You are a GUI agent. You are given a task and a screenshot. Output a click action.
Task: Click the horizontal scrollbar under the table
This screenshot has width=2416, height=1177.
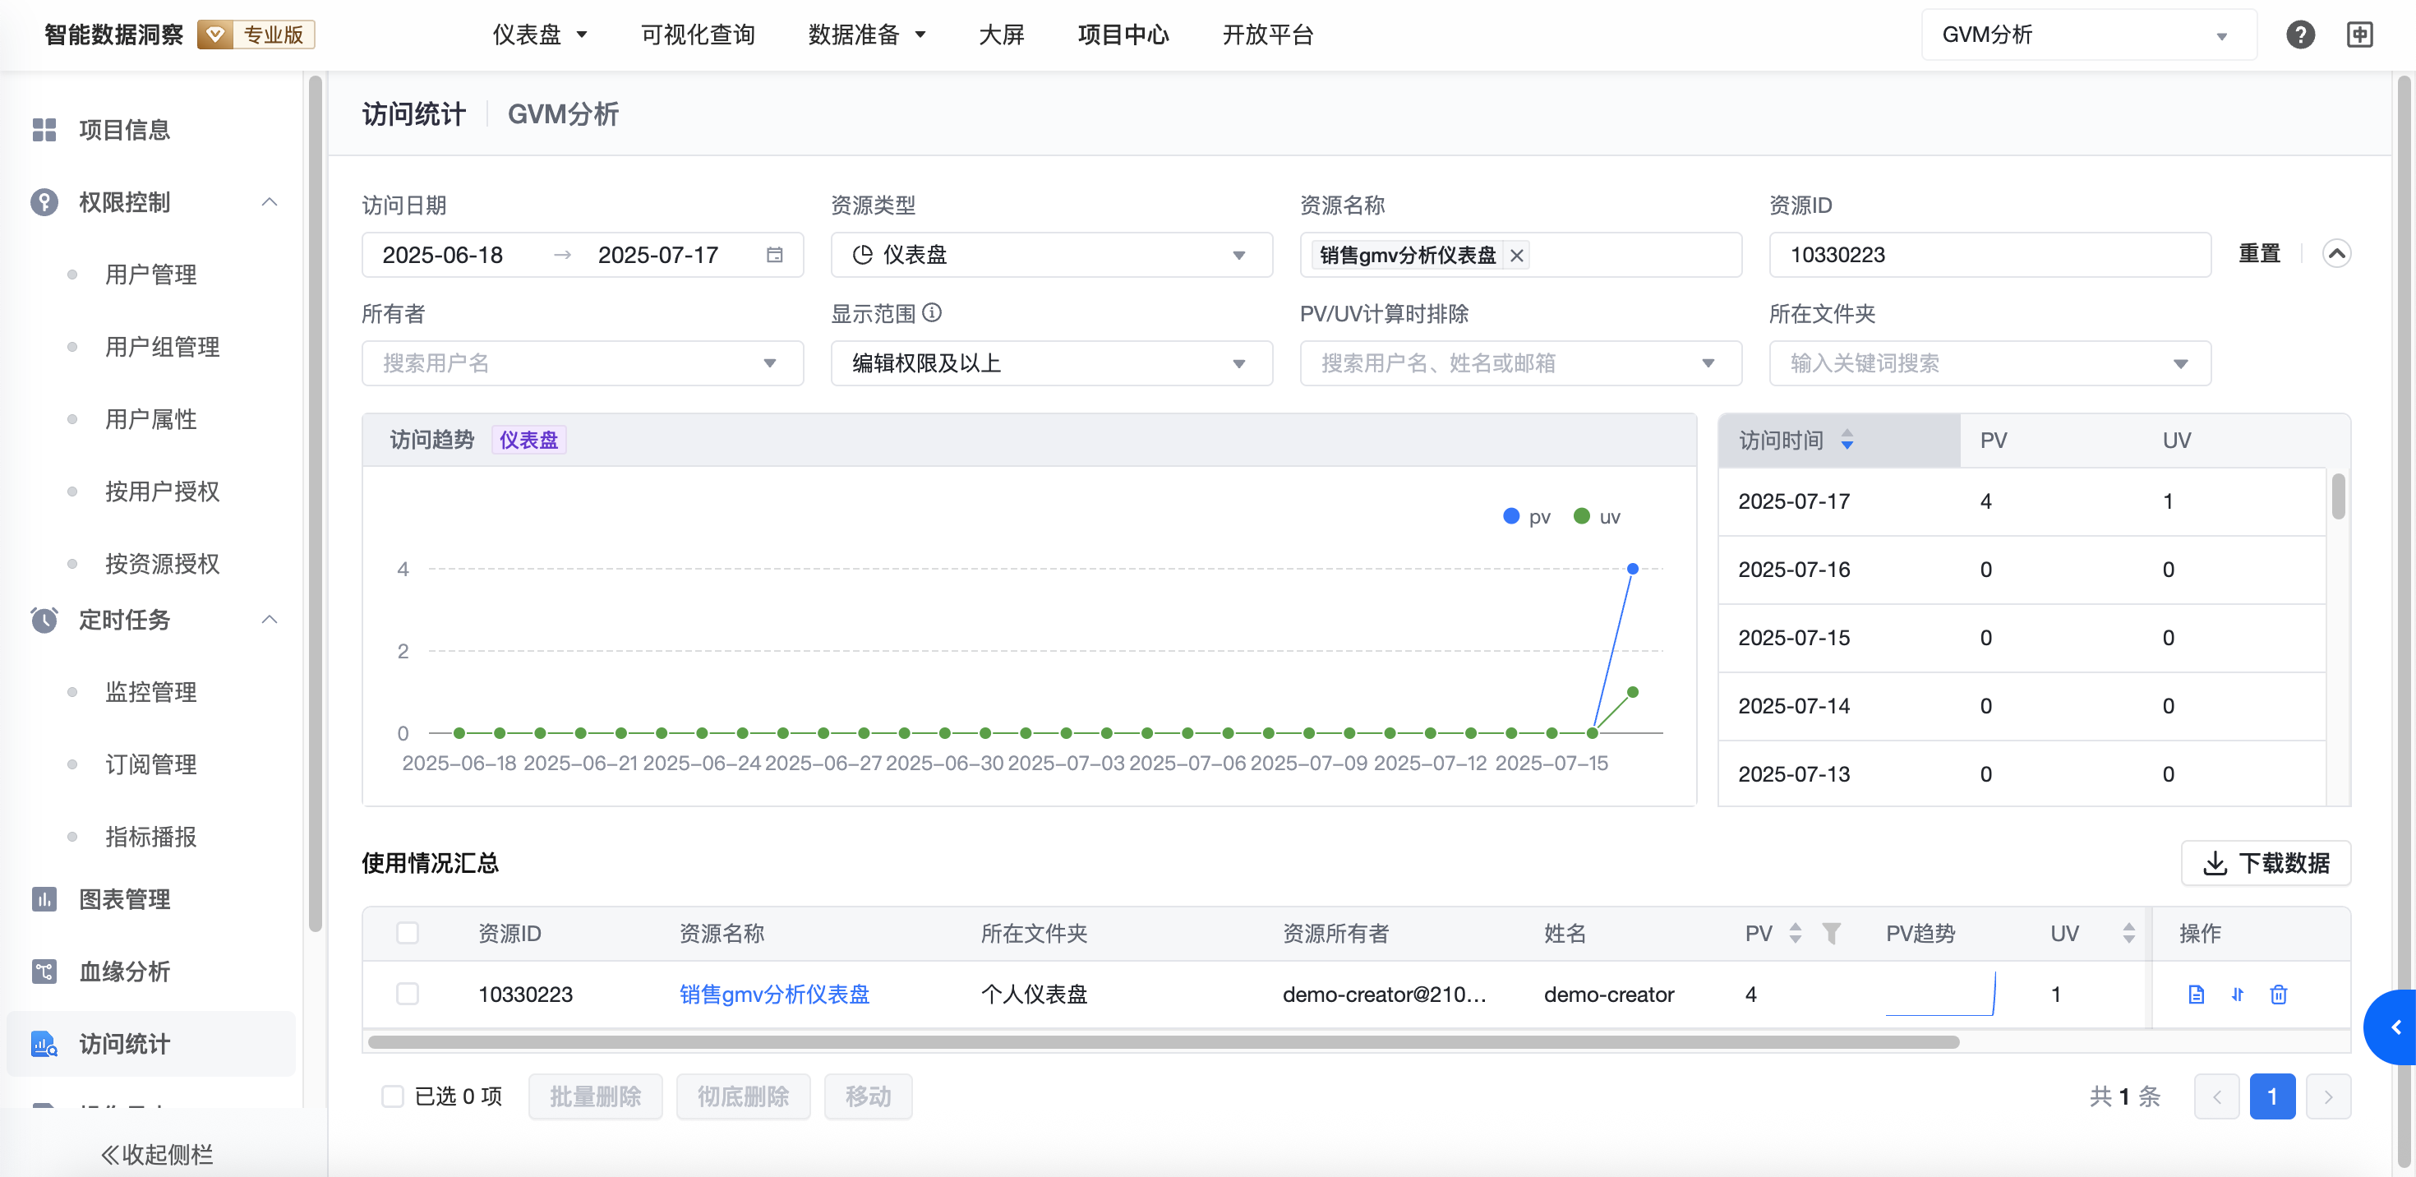1163,1042
